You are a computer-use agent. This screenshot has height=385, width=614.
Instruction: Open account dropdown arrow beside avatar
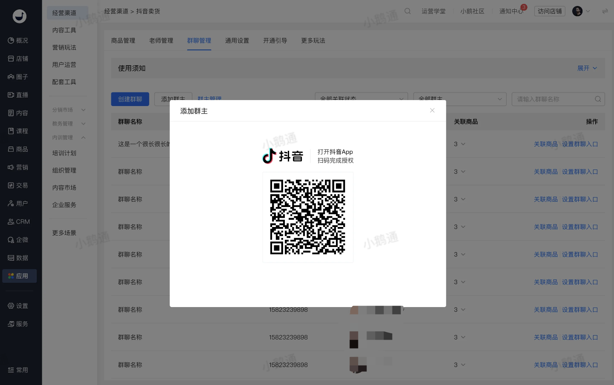tap(588, 11)
